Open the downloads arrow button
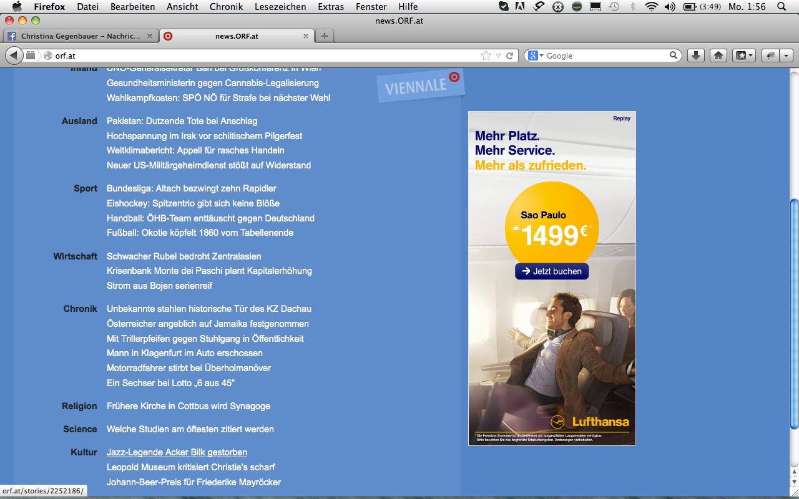 click(x=696, y=56)
